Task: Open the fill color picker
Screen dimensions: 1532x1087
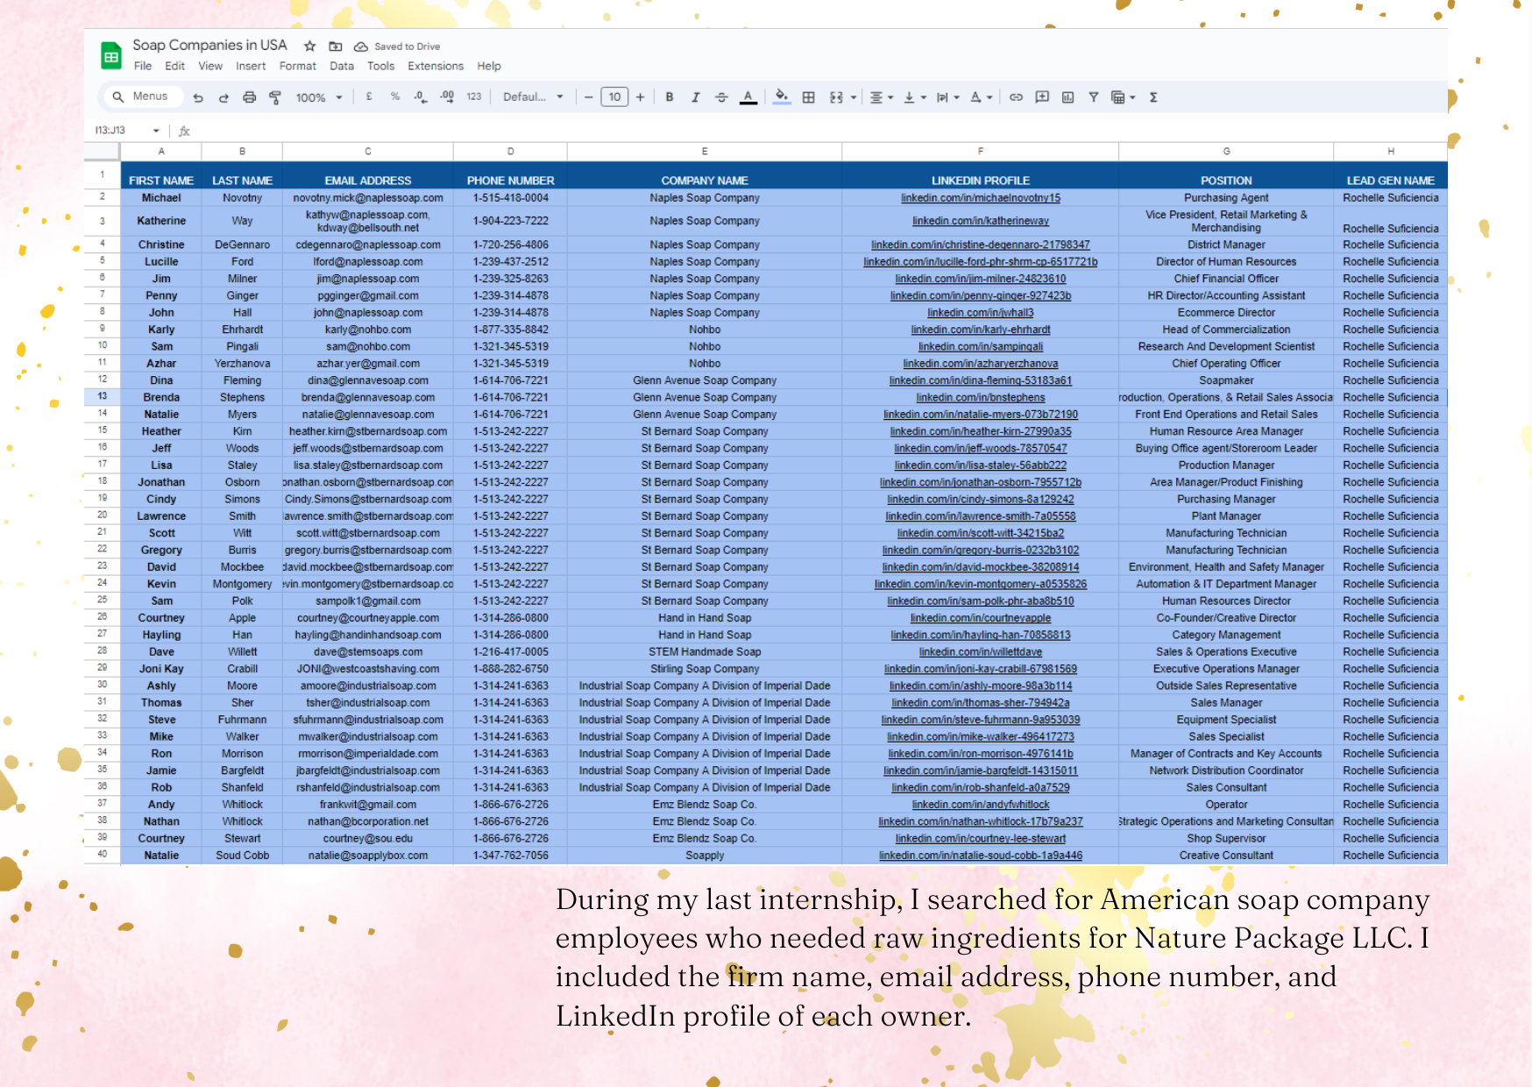Action: [x=782, y=97]
